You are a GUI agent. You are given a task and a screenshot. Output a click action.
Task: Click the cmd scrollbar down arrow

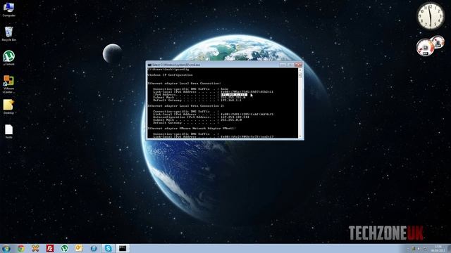pyautogui.click(x=300, y=136)
